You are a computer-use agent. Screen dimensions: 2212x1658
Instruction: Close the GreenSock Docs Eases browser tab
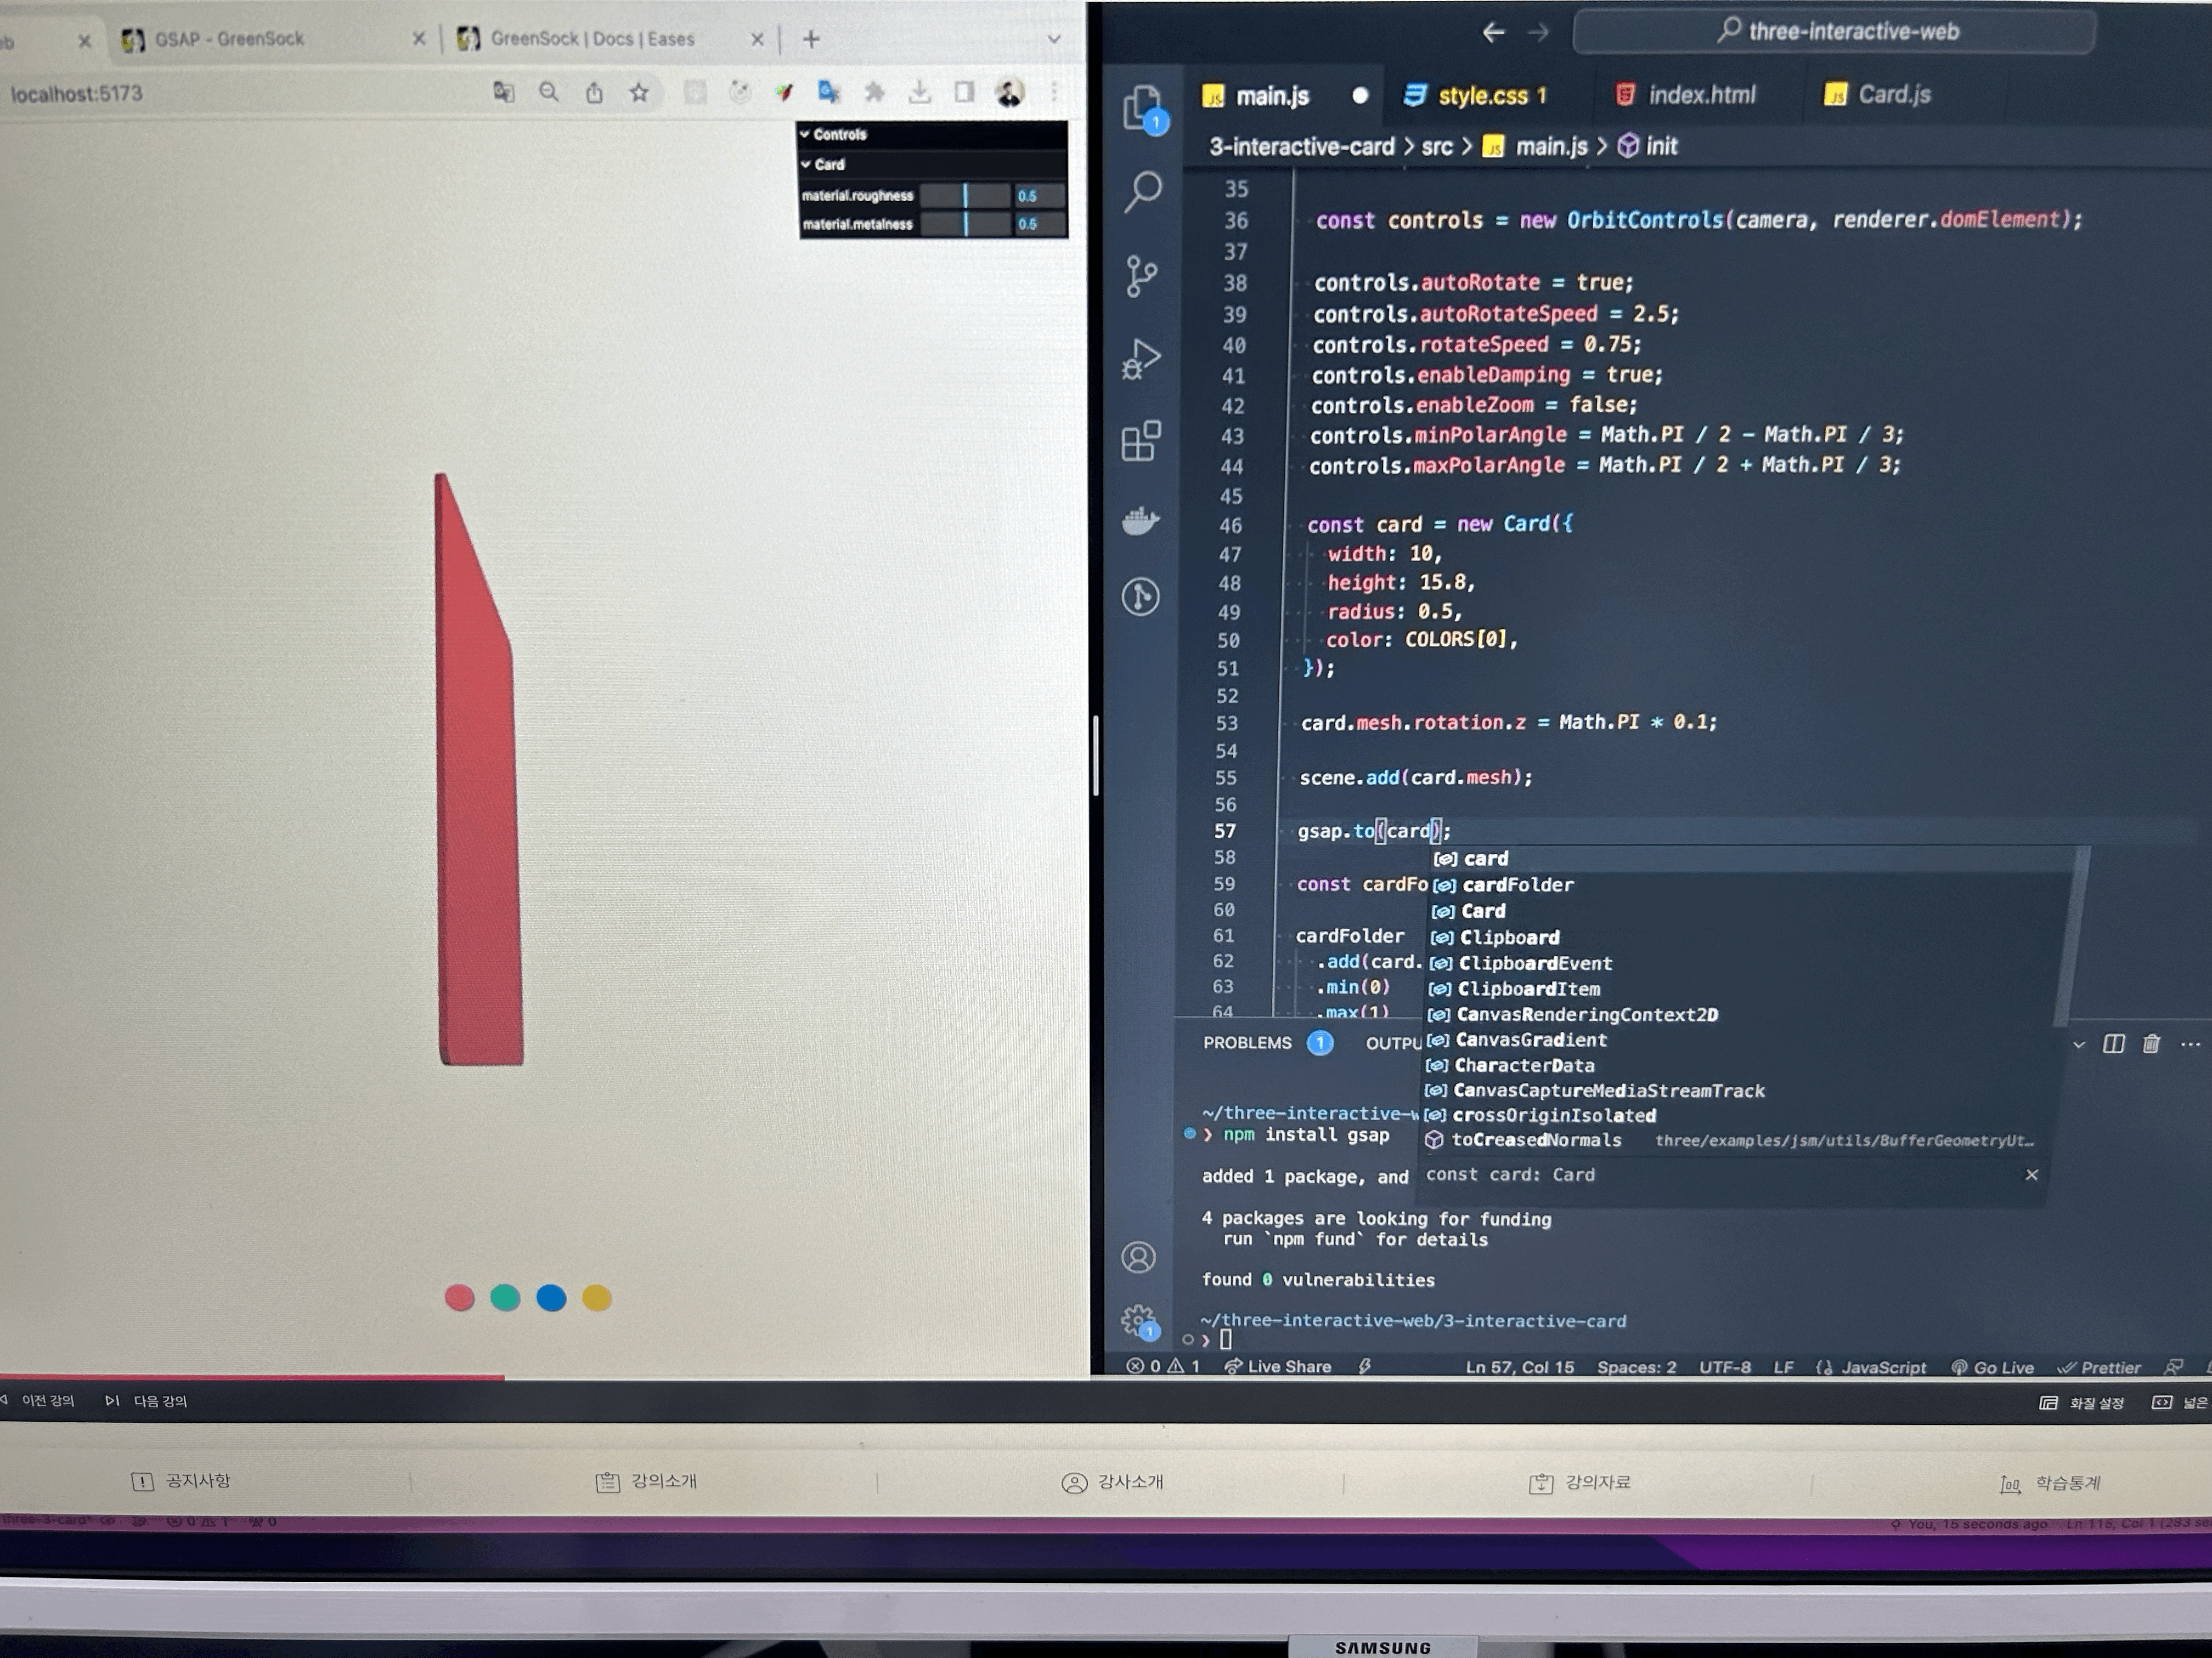(x=757, y=39)
